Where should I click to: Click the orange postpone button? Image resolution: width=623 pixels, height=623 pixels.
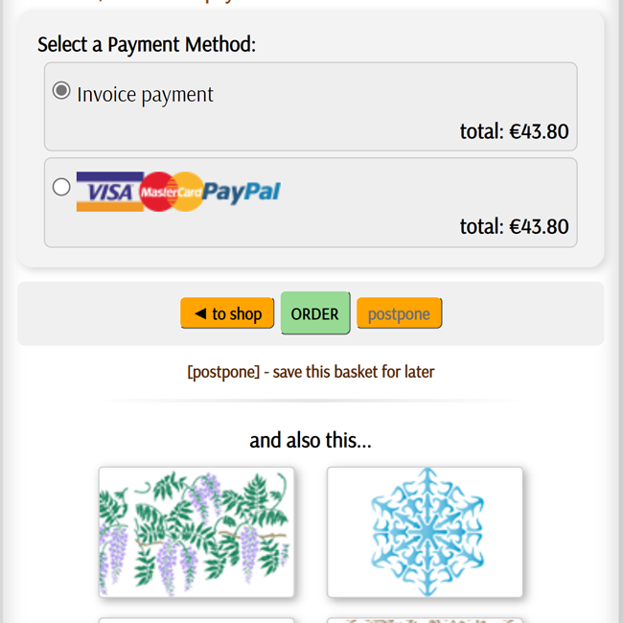point(399,313)
